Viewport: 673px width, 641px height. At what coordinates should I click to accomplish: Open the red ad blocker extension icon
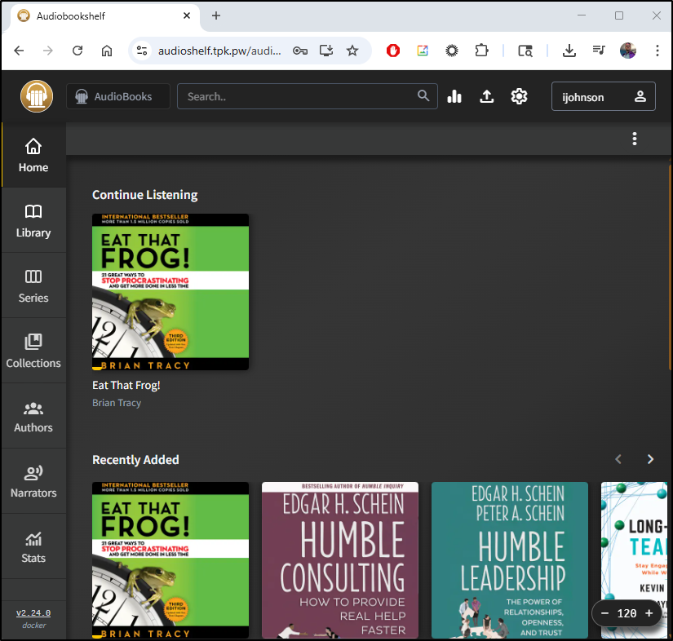coord(392,51)
